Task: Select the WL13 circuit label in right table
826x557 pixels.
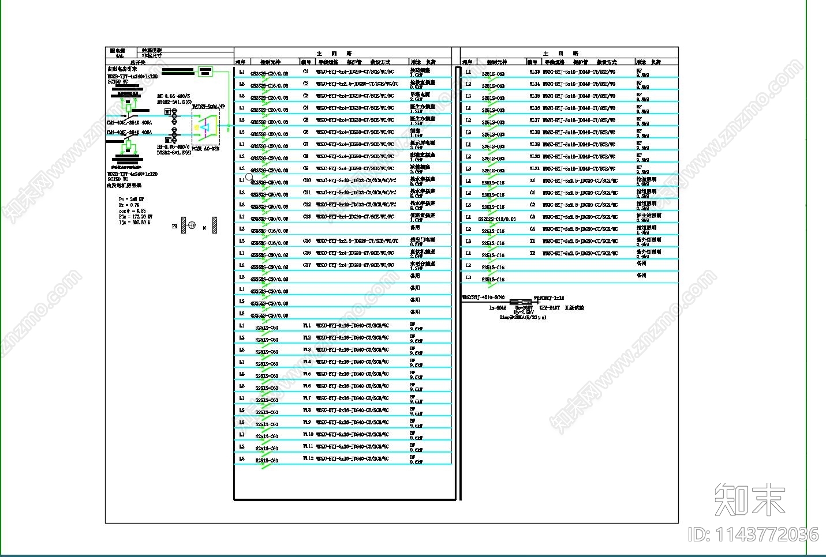Action: click(x=534, y=72)
